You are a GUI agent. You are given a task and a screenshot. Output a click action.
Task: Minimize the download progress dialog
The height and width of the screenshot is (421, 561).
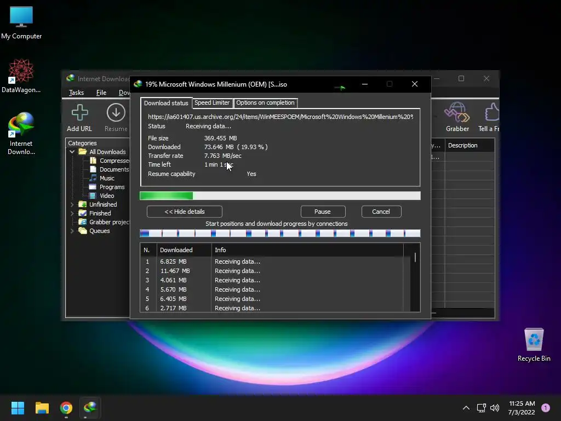[364, 84]
